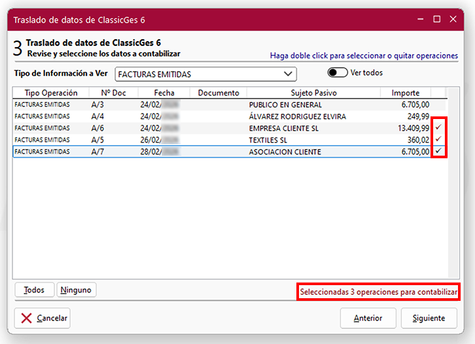Click the Importe column header
Viewport: 475px width, 344px height.
[x=406, y=93]
